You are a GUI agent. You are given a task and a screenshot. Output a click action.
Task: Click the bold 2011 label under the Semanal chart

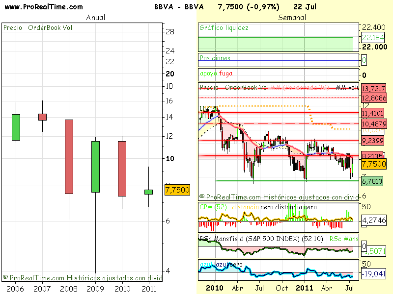coord(305,288)
